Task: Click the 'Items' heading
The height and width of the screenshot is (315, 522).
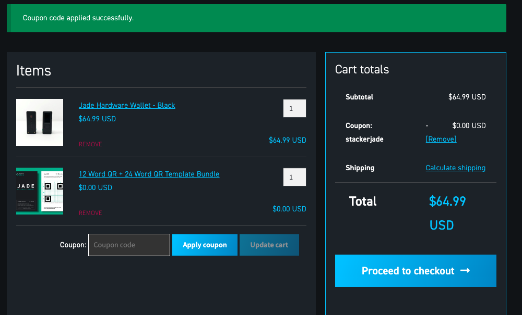Action: coord(33,71)
